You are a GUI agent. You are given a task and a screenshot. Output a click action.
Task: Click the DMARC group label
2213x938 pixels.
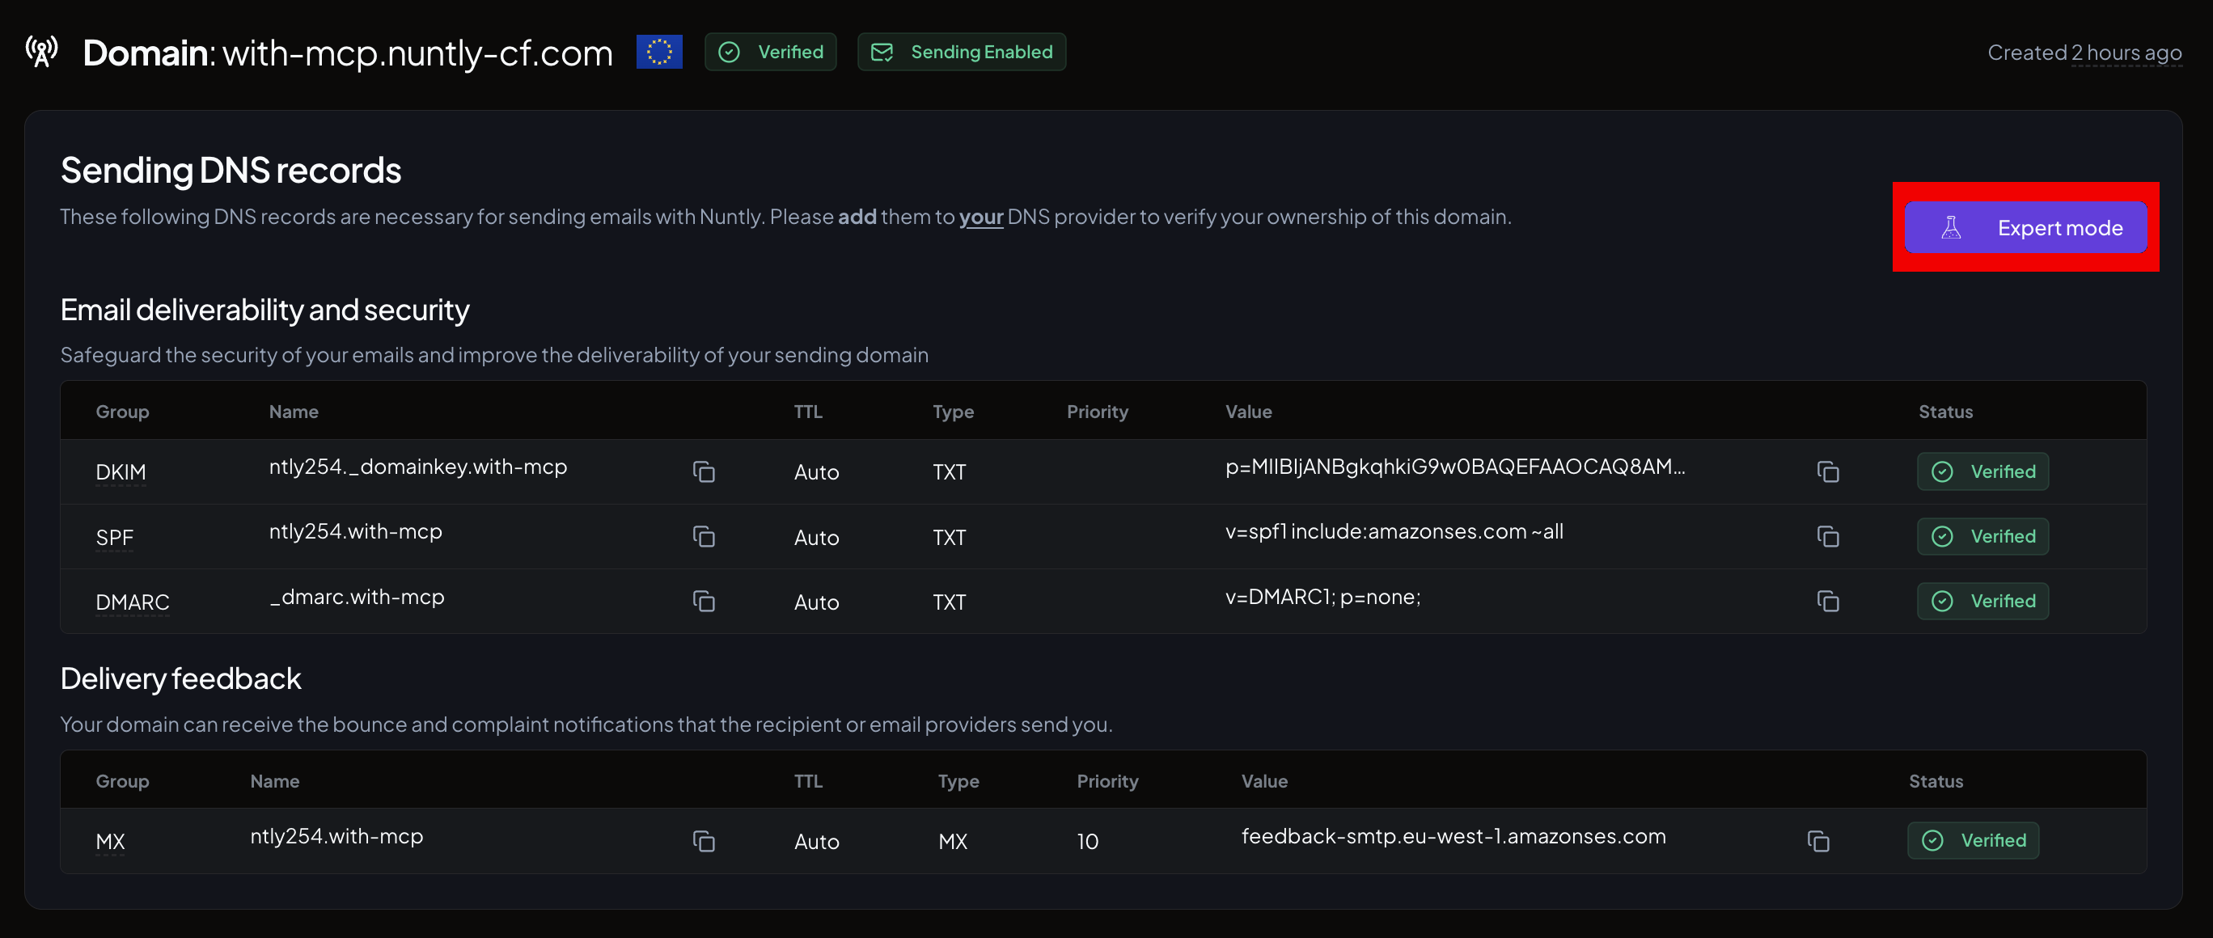tap(133, 602)
